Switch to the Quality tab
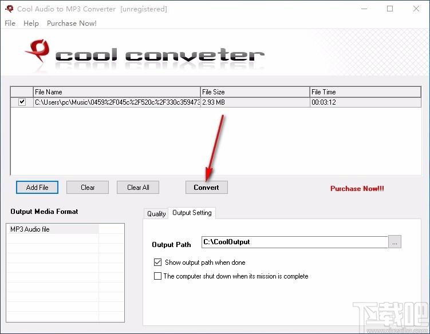This screenshot has width=430, height=334. [x=156, y=213]
